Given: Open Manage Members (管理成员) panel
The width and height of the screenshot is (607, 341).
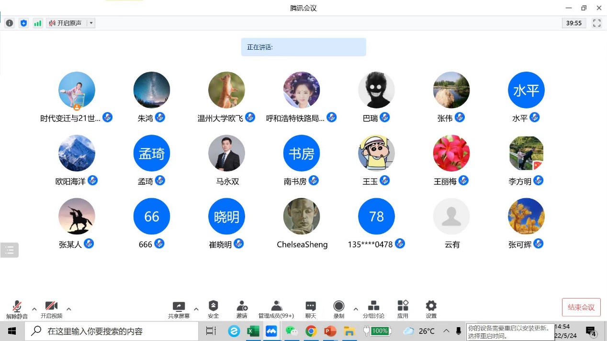Looking at the screenshot, I should (x=276, y=309).
